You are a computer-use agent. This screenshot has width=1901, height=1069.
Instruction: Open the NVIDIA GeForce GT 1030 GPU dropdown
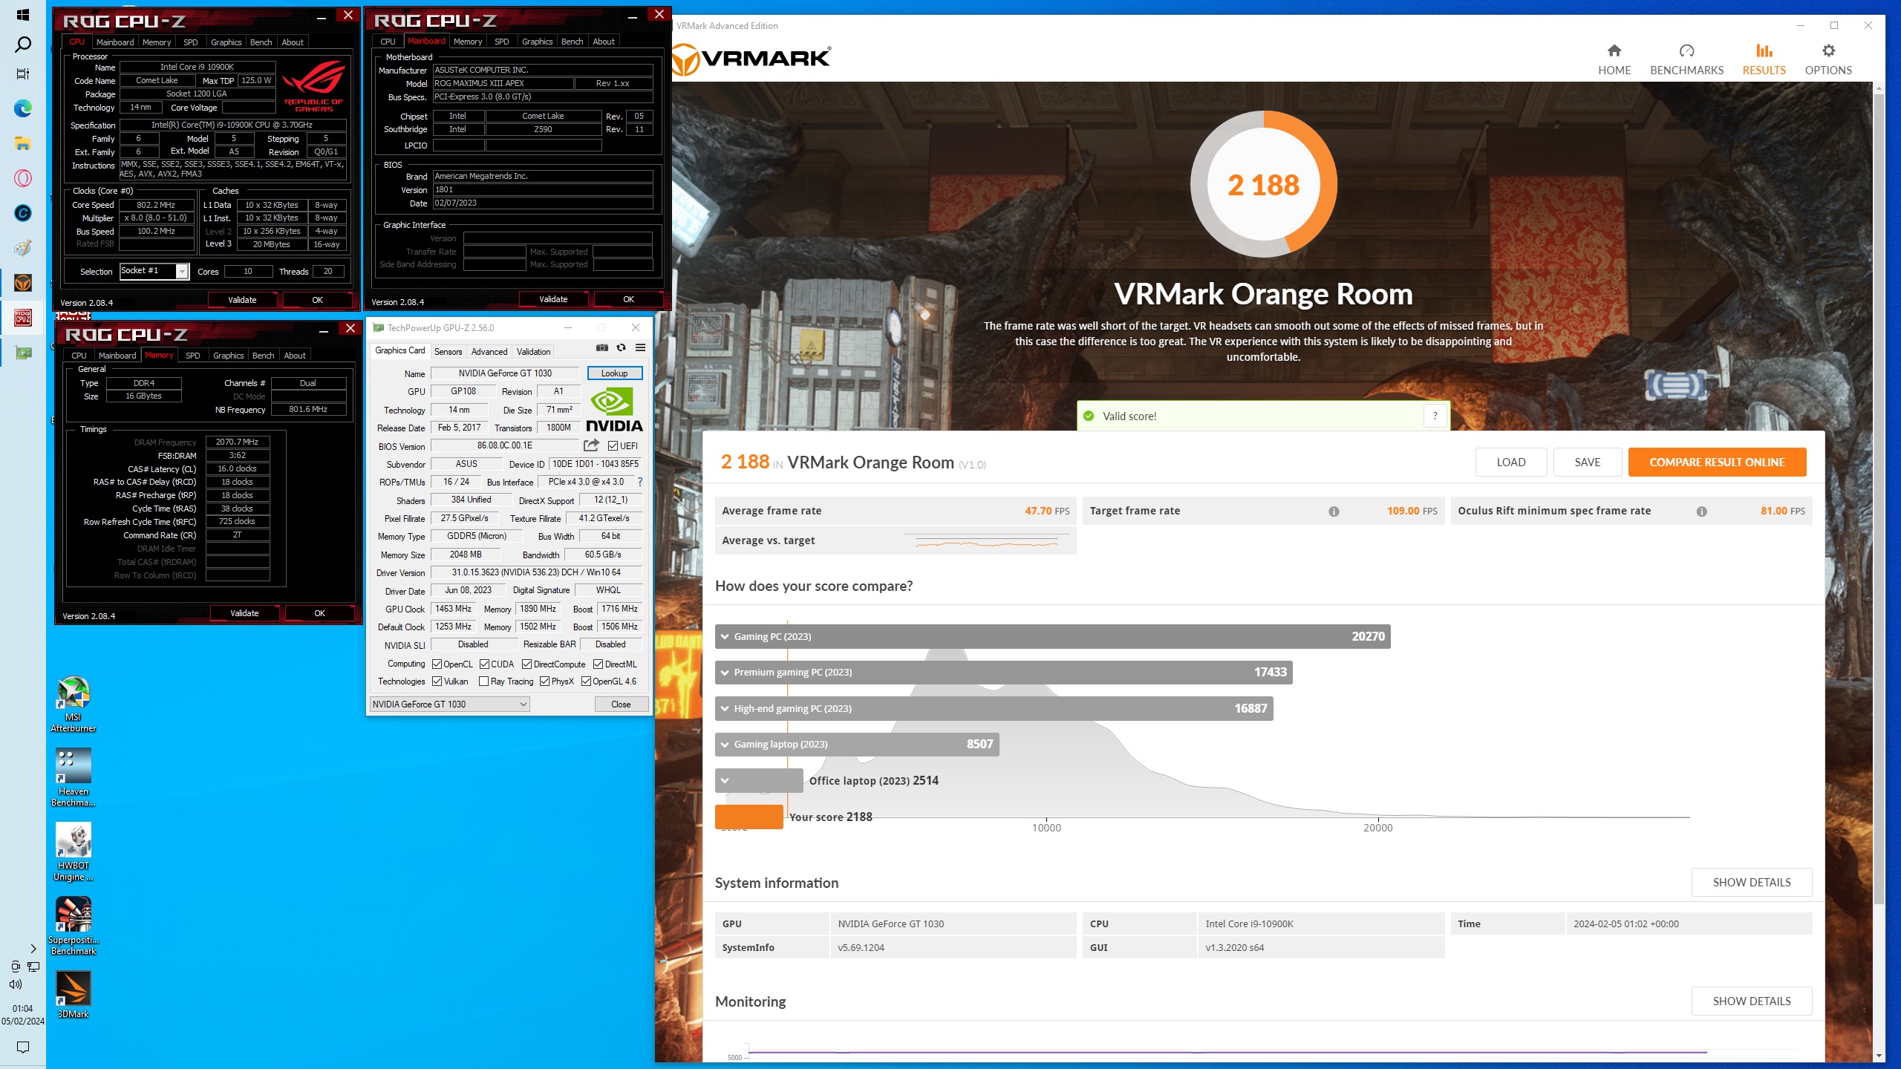click(x=449, y=705)
